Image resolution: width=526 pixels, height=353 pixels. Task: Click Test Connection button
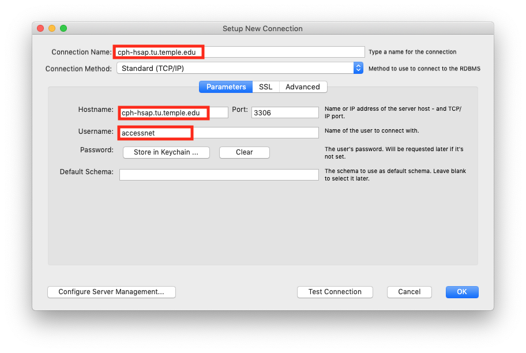[335, 292]
